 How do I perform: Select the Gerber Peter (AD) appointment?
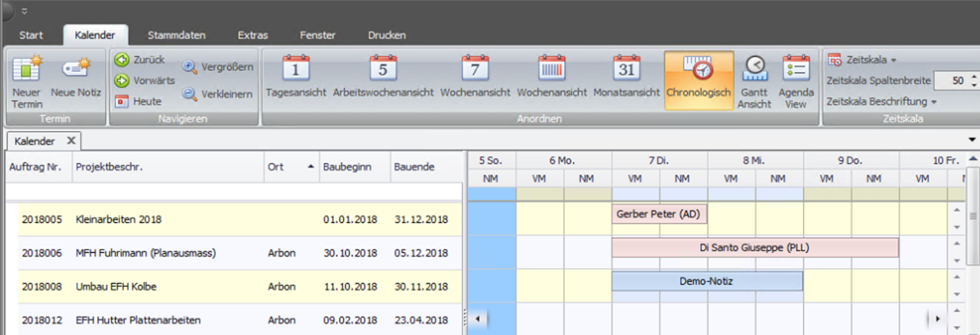[x=659, y=214]
